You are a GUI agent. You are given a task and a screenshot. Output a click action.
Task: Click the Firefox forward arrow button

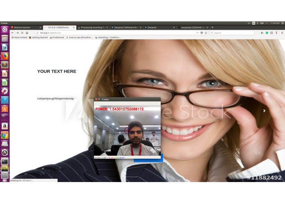pyautogui.click(x=18, y=33)
